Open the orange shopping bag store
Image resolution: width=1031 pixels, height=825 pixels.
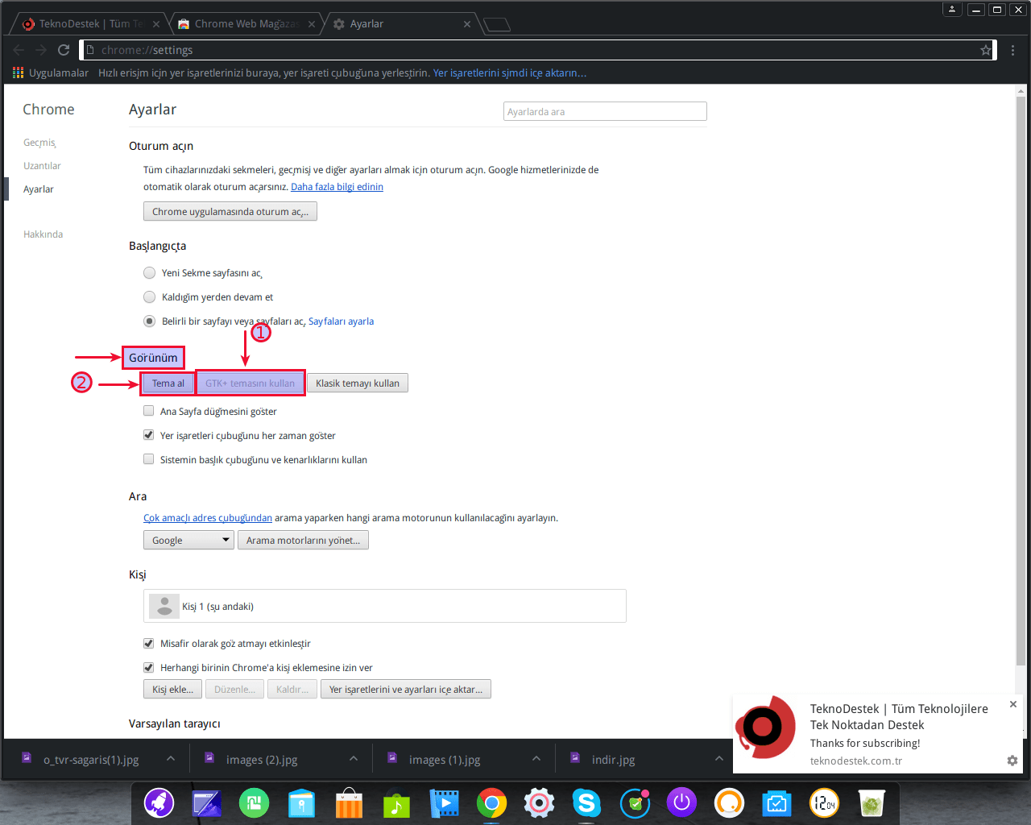[x=349, y=802]
